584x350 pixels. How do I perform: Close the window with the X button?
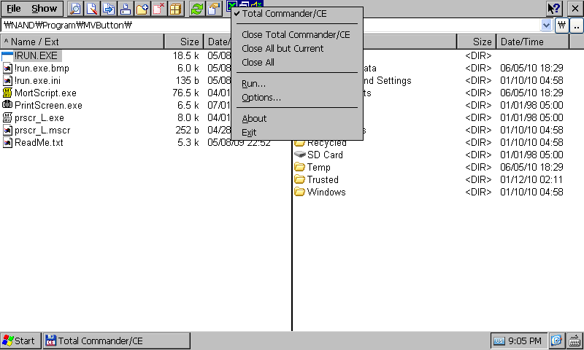pyautogui.click(x=575, y=8)
